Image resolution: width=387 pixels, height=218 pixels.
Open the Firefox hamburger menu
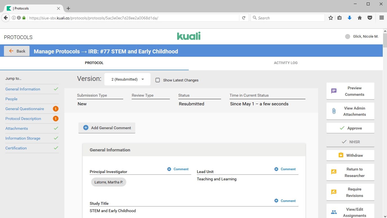pyautogui.click(x=381, y=18)
